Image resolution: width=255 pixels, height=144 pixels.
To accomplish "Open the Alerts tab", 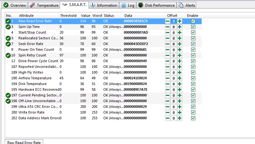I will [186, 5].
